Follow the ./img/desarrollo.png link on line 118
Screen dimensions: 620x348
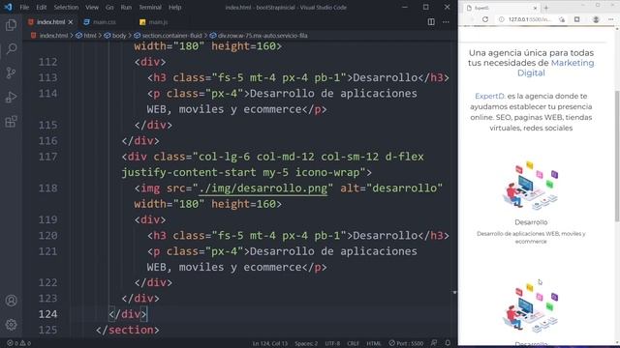[263, 188]
